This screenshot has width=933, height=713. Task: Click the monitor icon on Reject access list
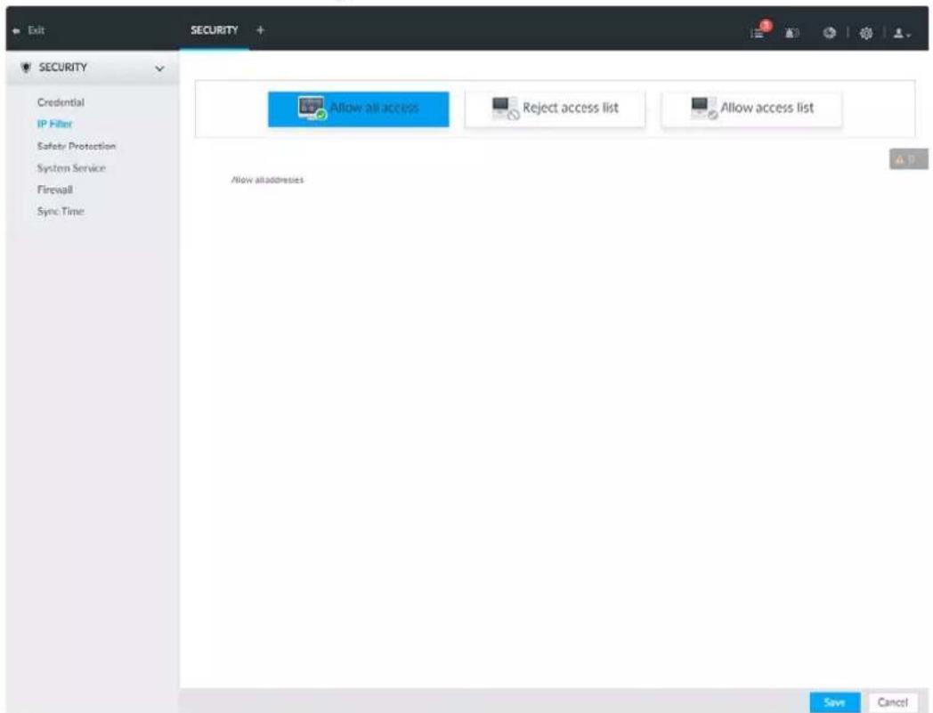505,109
